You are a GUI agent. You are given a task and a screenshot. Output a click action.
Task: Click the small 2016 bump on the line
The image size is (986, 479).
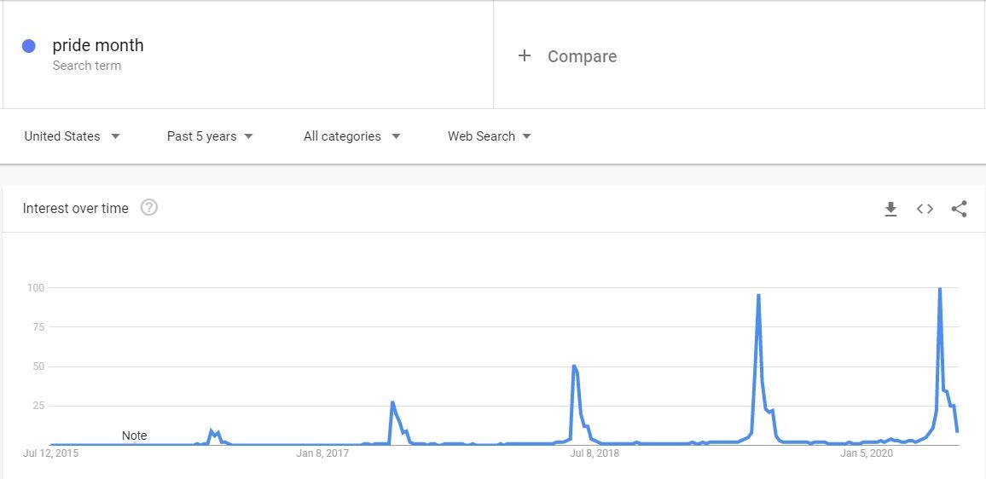(212, 430)
